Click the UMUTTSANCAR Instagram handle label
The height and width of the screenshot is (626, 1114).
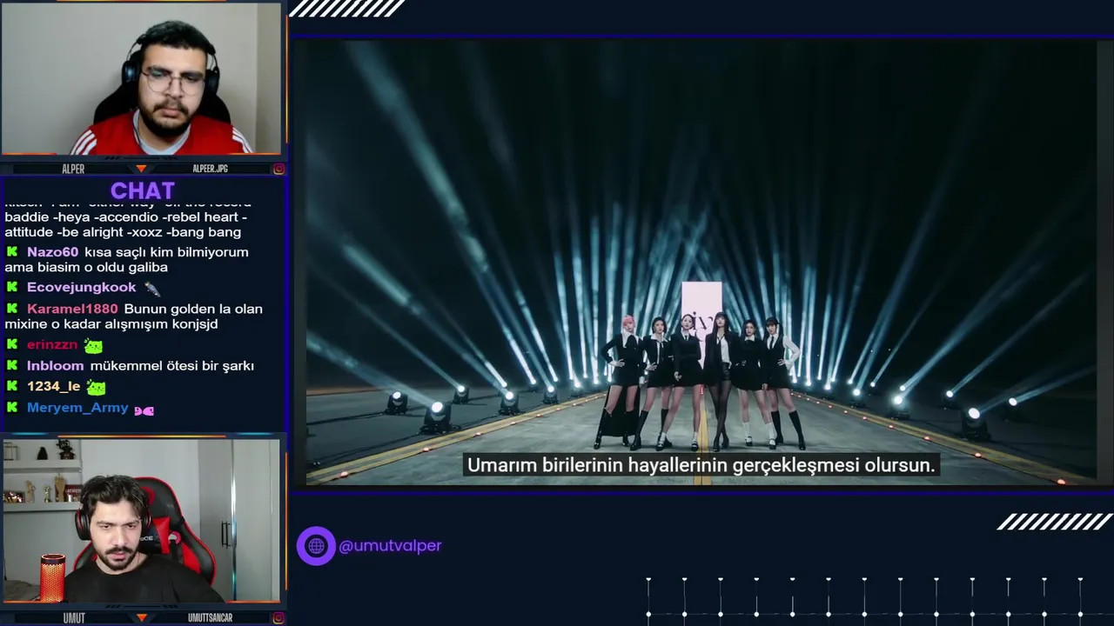click(210, 618)
